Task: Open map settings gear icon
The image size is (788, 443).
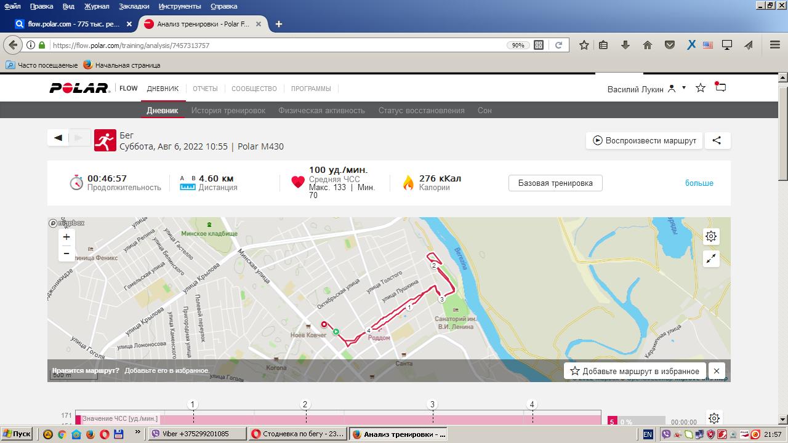Action: pos(711,237)
